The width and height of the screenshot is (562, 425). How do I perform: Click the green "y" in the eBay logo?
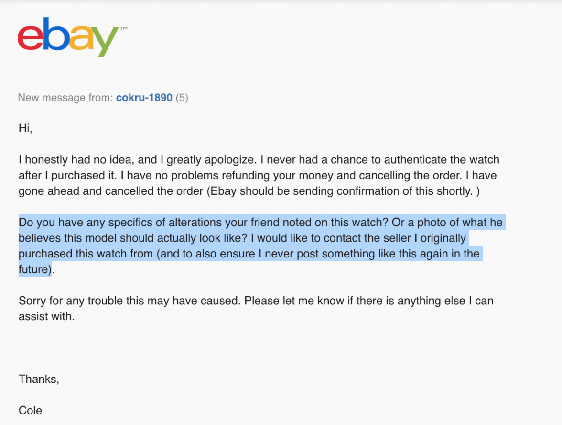pyautogui.click(x=105, y=42)
